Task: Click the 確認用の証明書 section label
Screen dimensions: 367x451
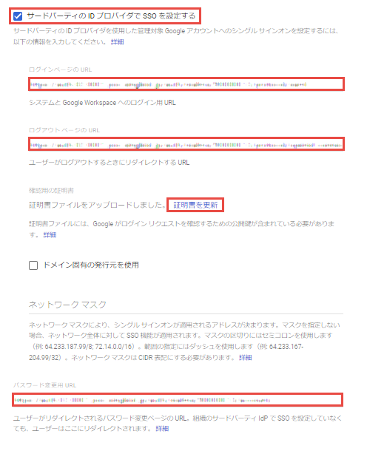Action: pyautogui.click(x=51, y=191)
